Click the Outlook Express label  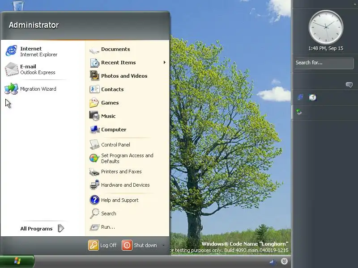click(x=38, y=72)
